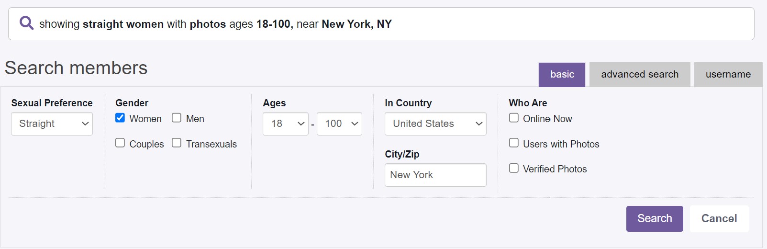Open the username search tab
Image resolution: width=767 pixels, height=249 pixels.
[x=728, y=74]
